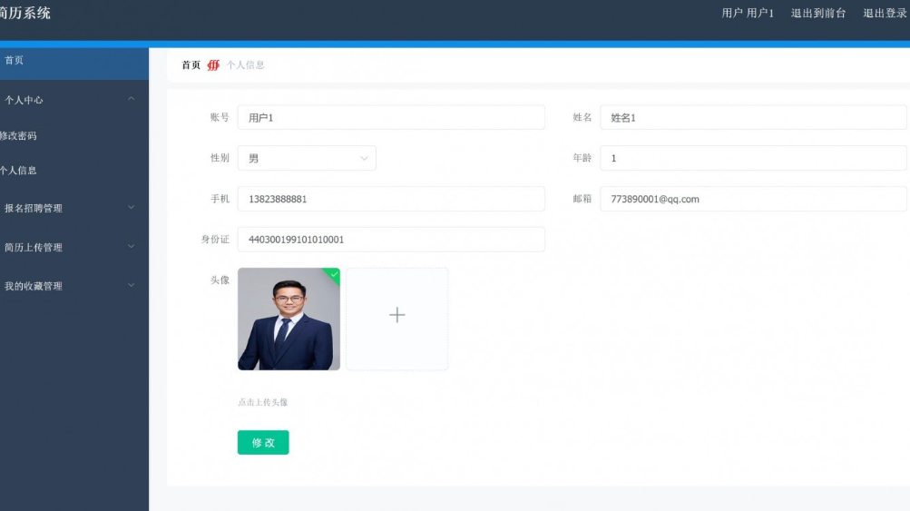Click the uploaded avatar photo thumbnail

(x=289, y=319)
